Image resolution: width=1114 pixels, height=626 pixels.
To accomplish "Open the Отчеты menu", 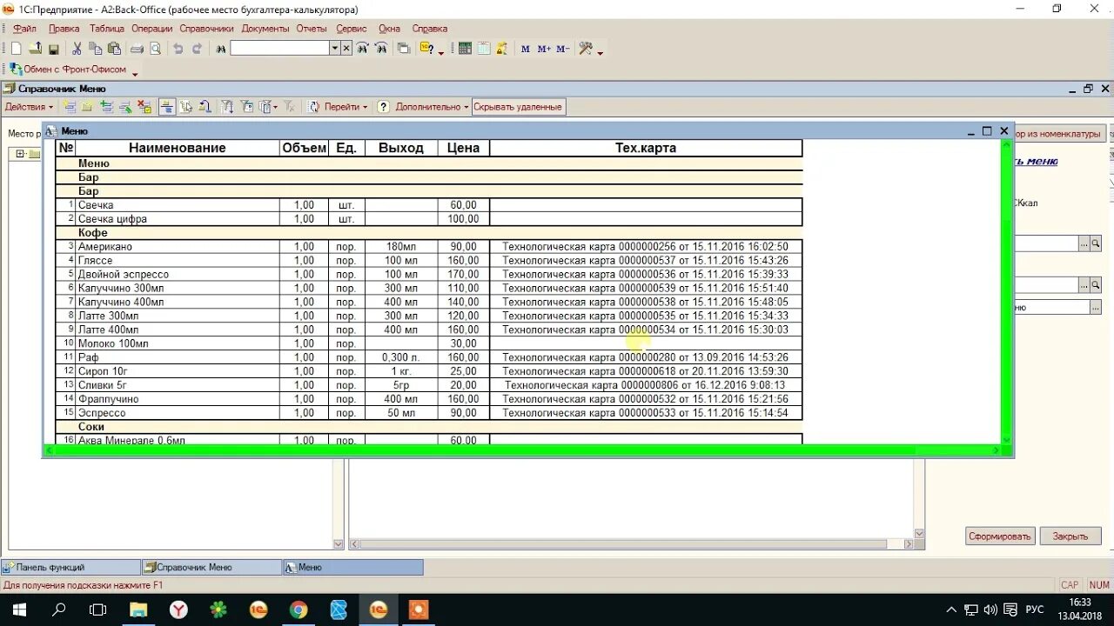I will tap(312, 29).
